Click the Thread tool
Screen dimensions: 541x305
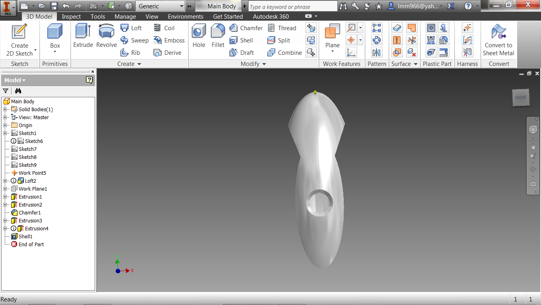coord(282,28)
